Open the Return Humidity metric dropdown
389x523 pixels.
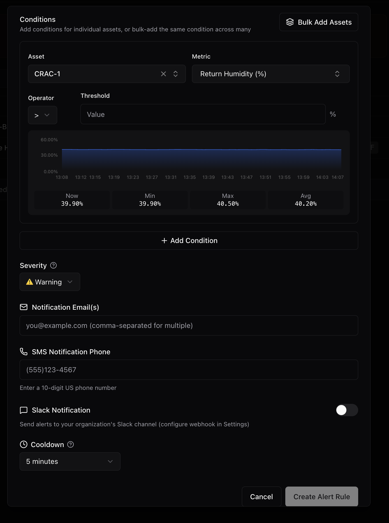tap(270, 74)
